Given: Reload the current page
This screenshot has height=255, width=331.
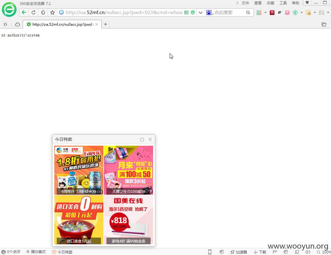Looking at the screenshot, I should click(x=33, y=13).
